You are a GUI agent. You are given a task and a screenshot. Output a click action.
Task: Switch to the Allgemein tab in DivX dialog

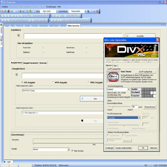(109, 65)
